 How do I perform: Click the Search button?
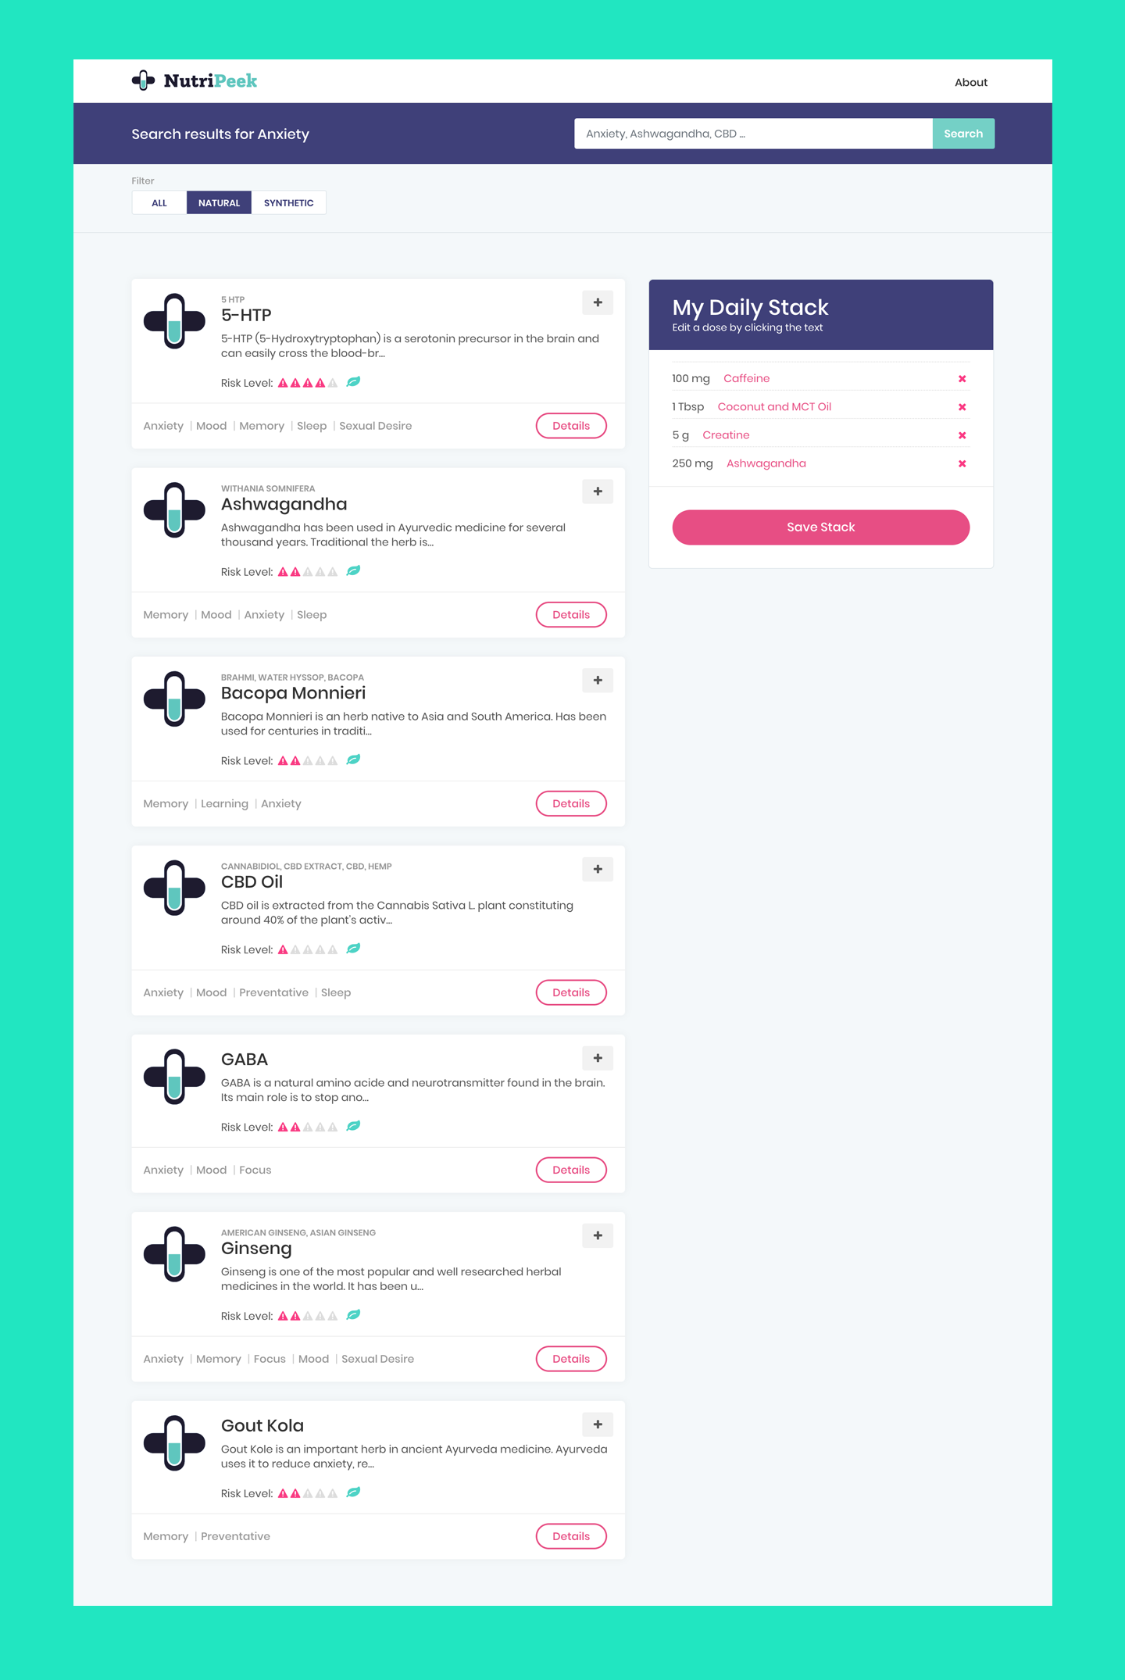click(x=963, y=134)
